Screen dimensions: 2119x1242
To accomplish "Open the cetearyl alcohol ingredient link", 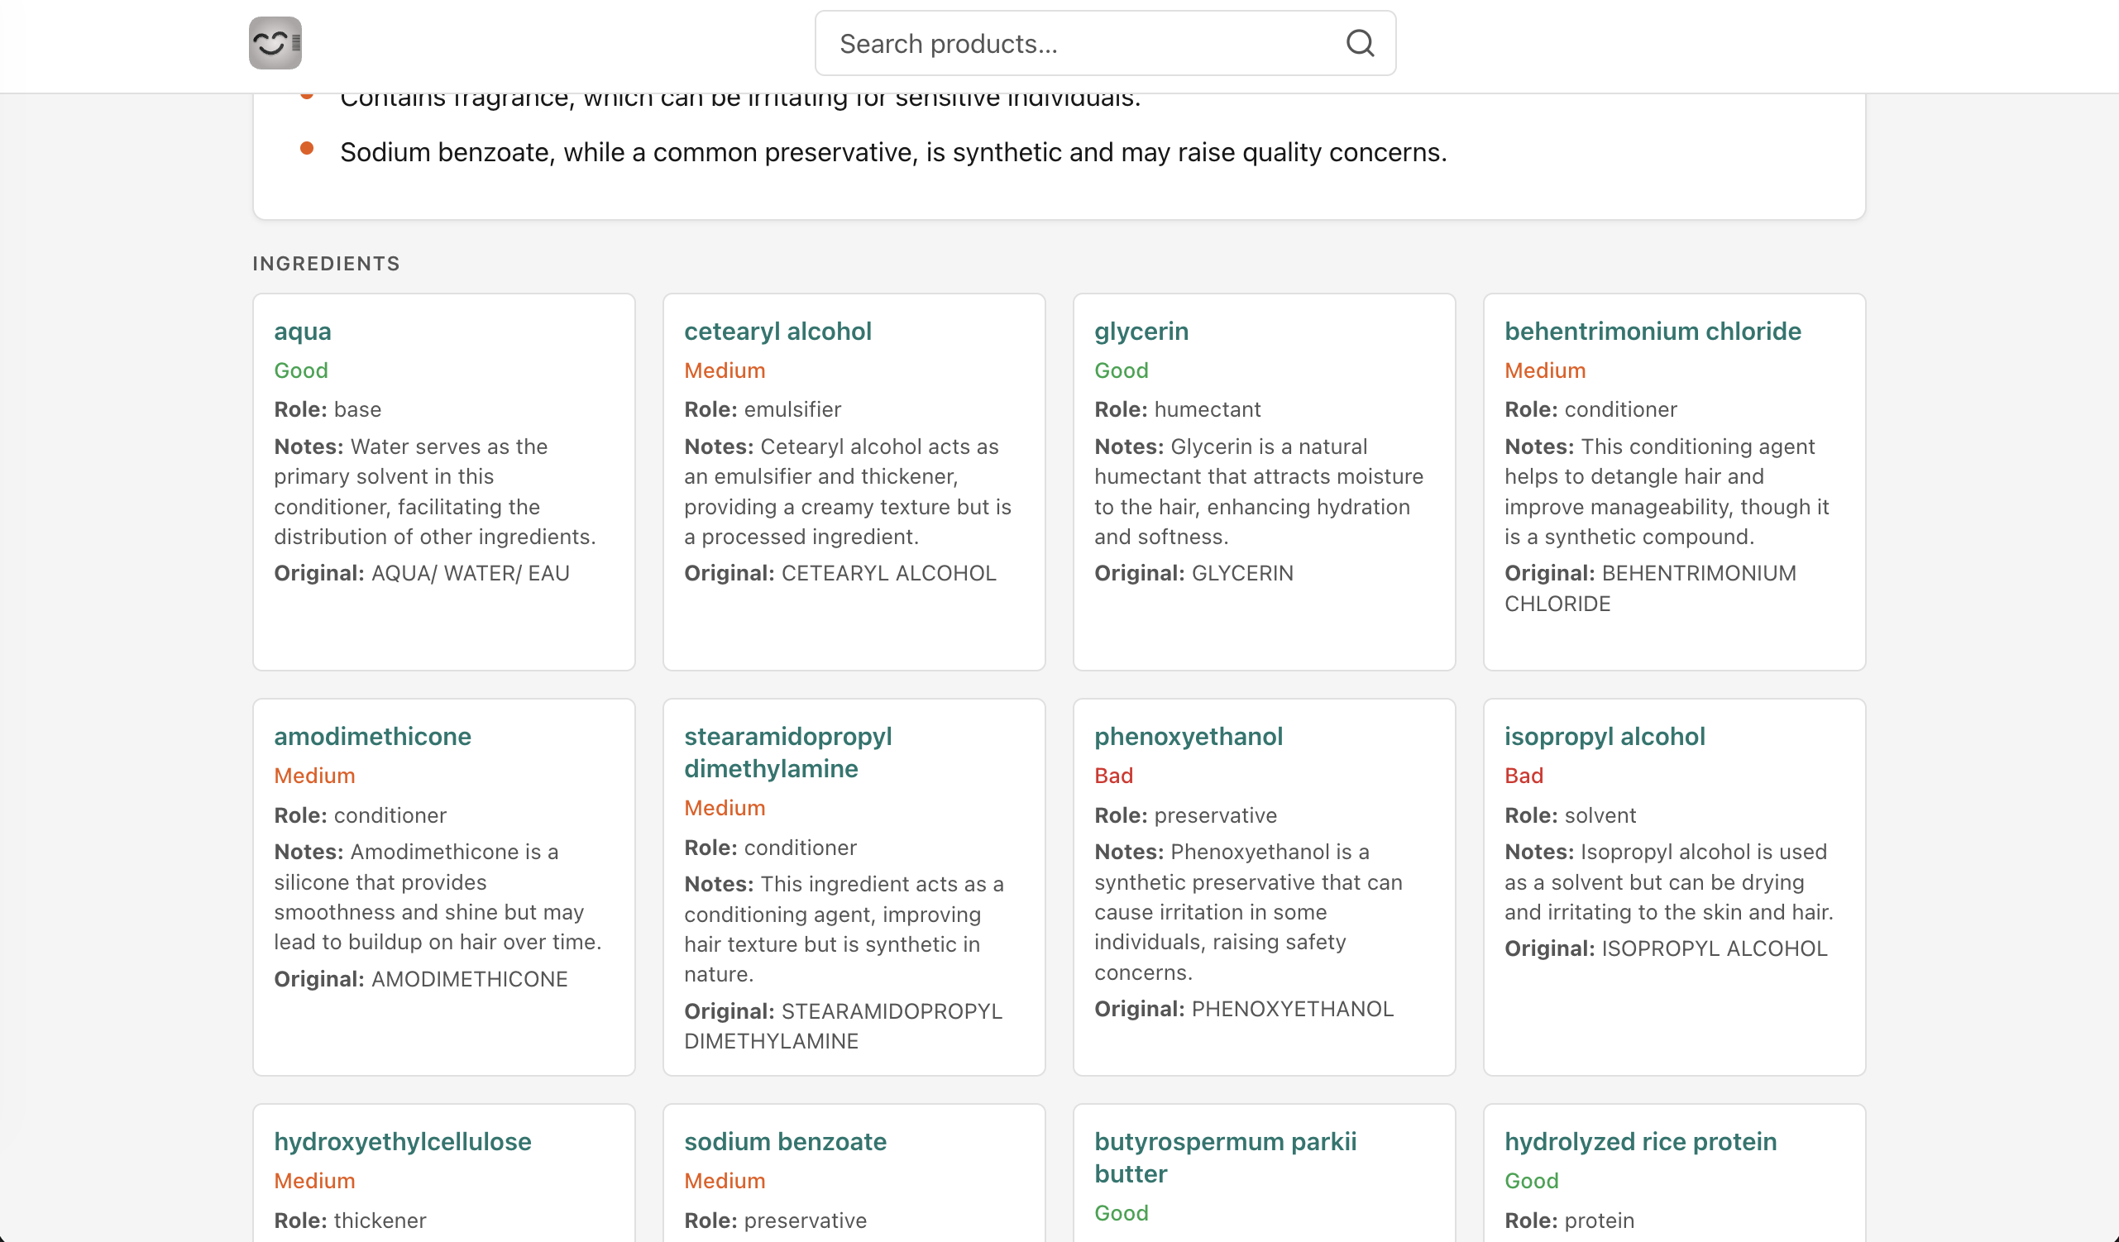I will point(777,332).
